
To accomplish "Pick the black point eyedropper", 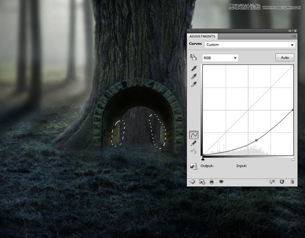I will coord(194,68).
